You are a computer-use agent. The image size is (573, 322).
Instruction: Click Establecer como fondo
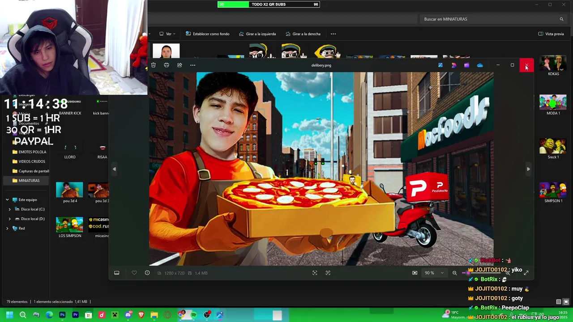(208, 34)
